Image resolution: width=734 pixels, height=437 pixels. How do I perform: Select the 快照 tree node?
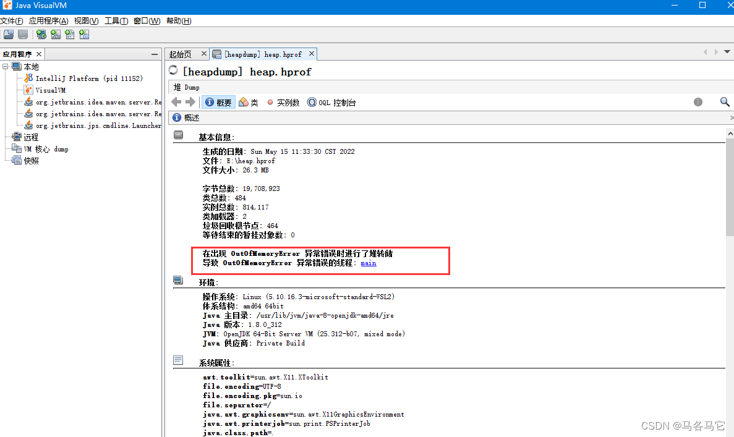[x=31, y=160]
